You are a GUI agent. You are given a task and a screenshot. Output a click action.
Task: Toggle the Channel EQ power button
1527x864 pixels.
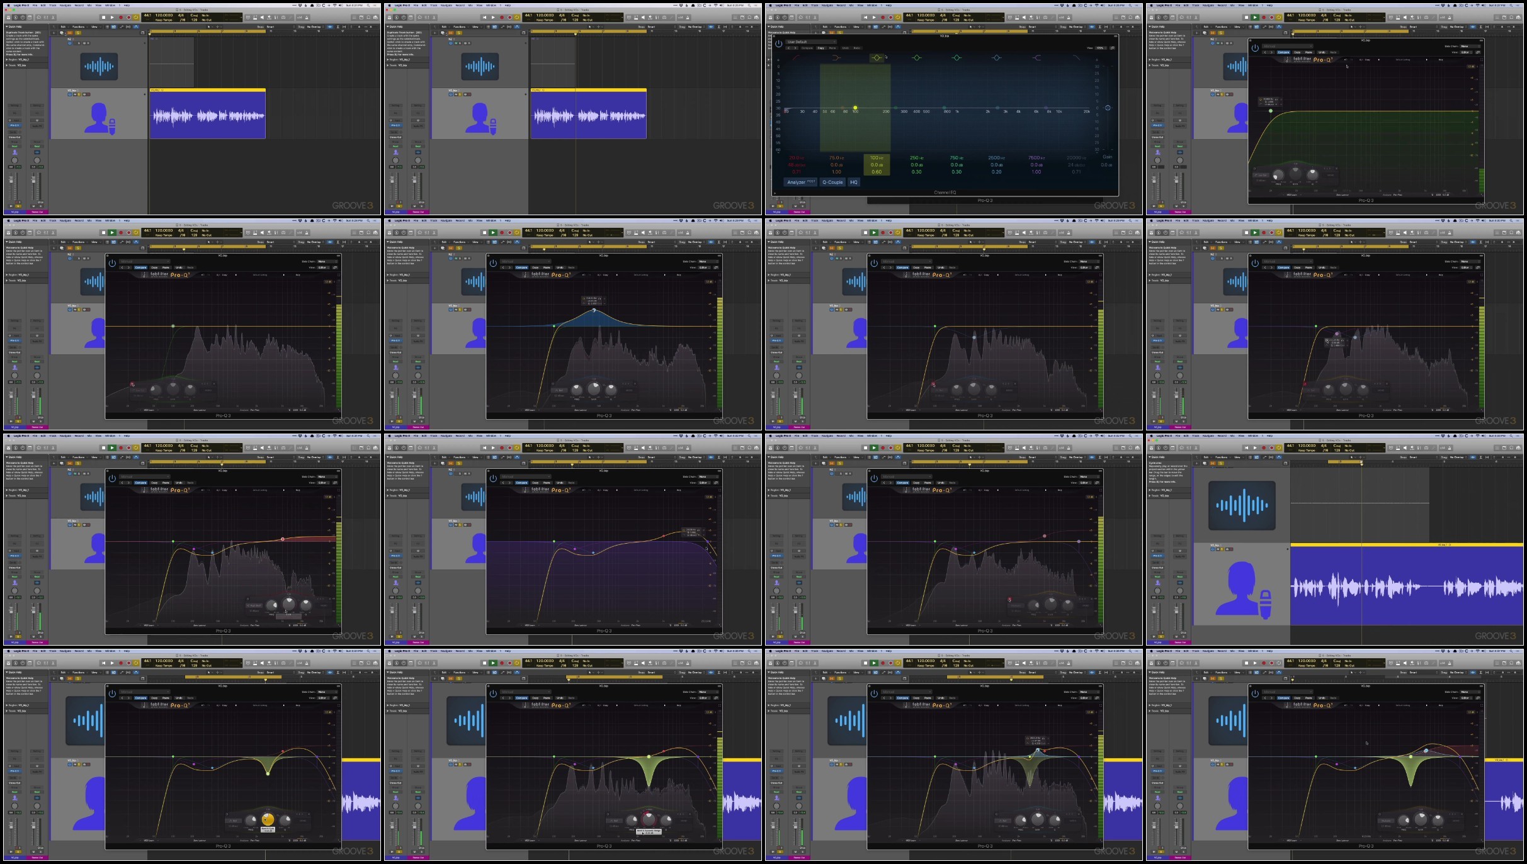pyautogui.click(x=779, y=43)
